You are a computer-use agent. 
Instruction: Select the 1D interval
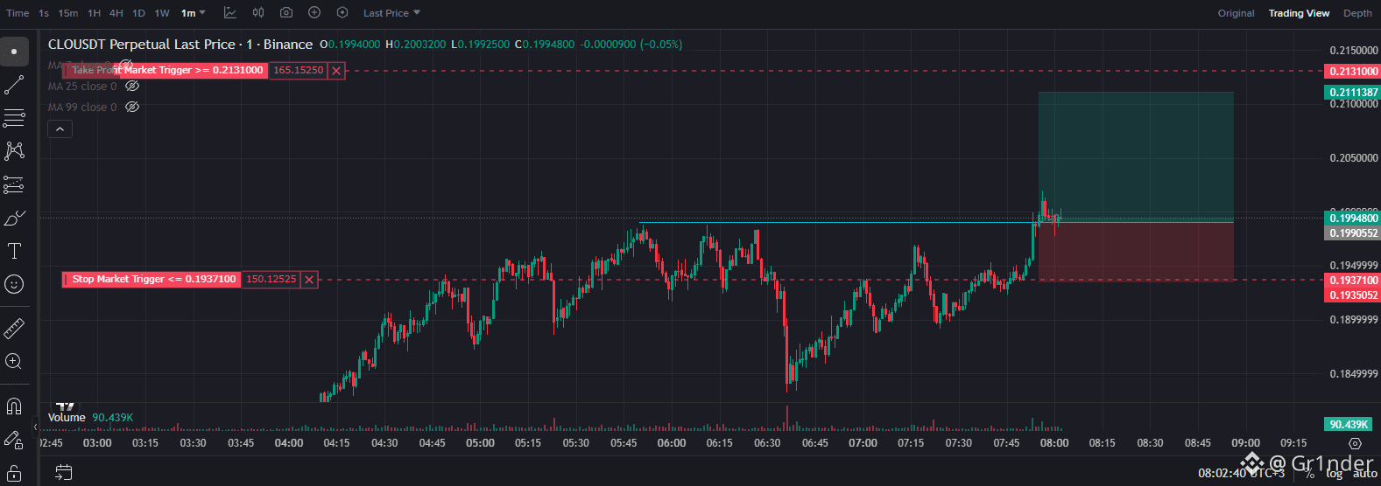138,13
